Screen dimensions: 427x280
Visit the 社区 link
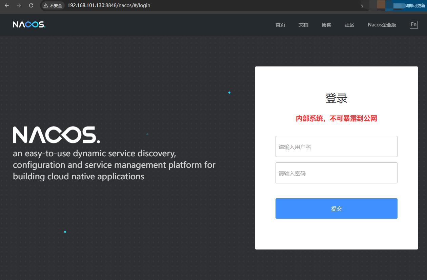(349, 24)
